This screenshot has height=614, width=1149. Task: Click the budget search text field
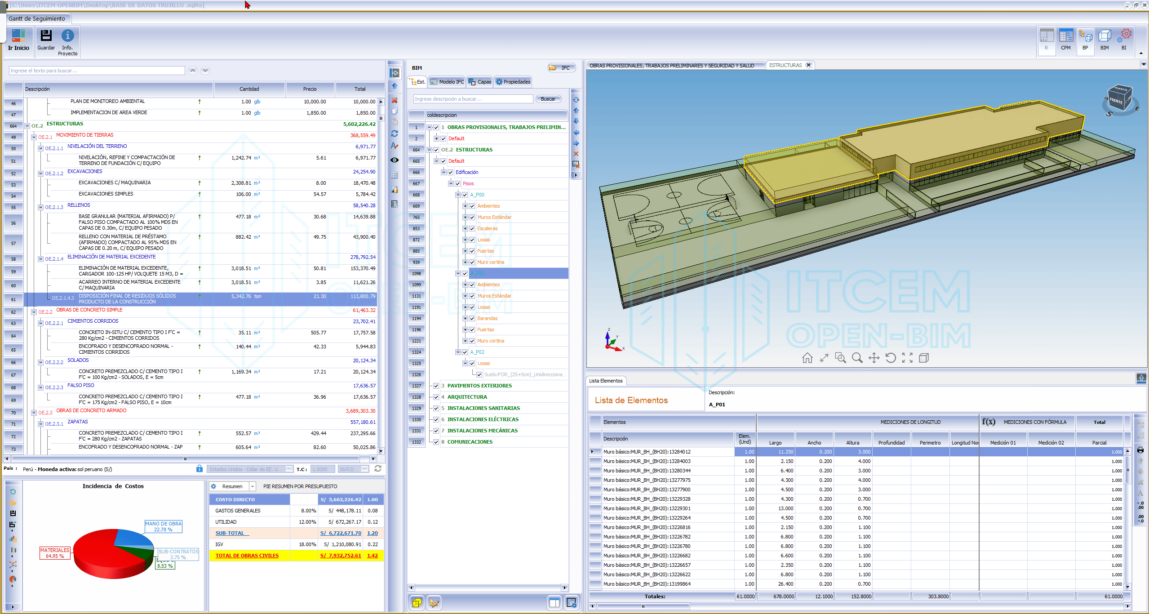pyautogui.click(x=97, y=71)
